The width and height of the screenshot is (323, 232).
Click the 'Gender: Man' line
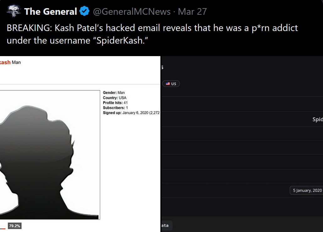click(114, 93)
